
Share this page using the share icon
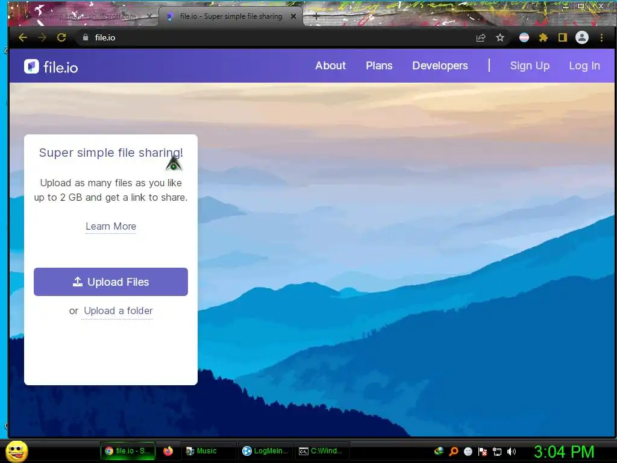(x=481, y=38)
